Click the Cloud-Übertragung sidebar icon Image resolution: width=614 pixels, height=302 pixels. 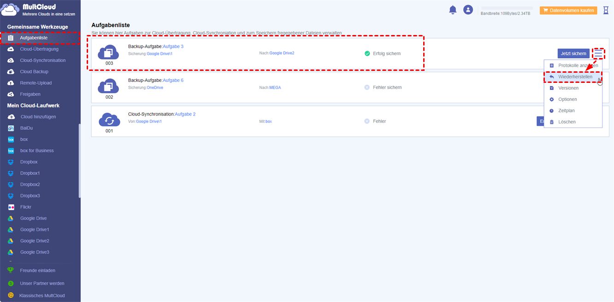coord(11,49)
